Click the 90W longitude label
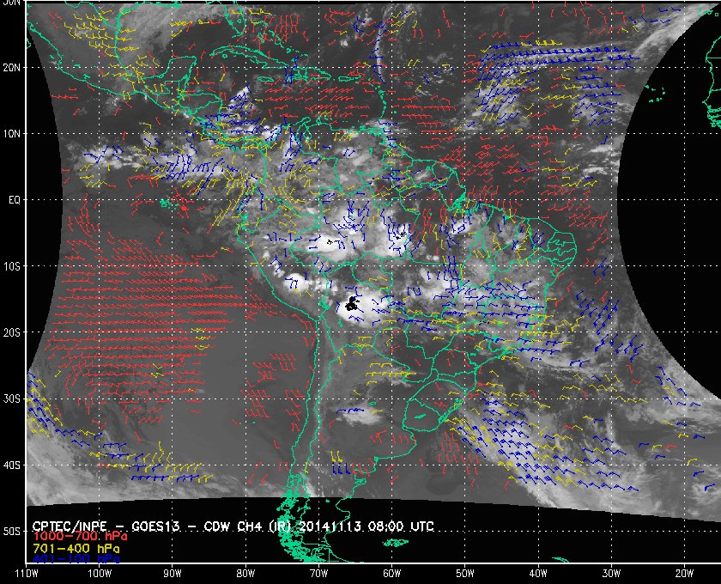Viewport: 721px width, 584px height. 173,574
